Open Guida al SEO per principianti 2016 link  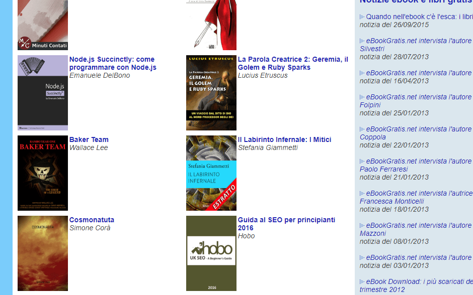(287, 224)
